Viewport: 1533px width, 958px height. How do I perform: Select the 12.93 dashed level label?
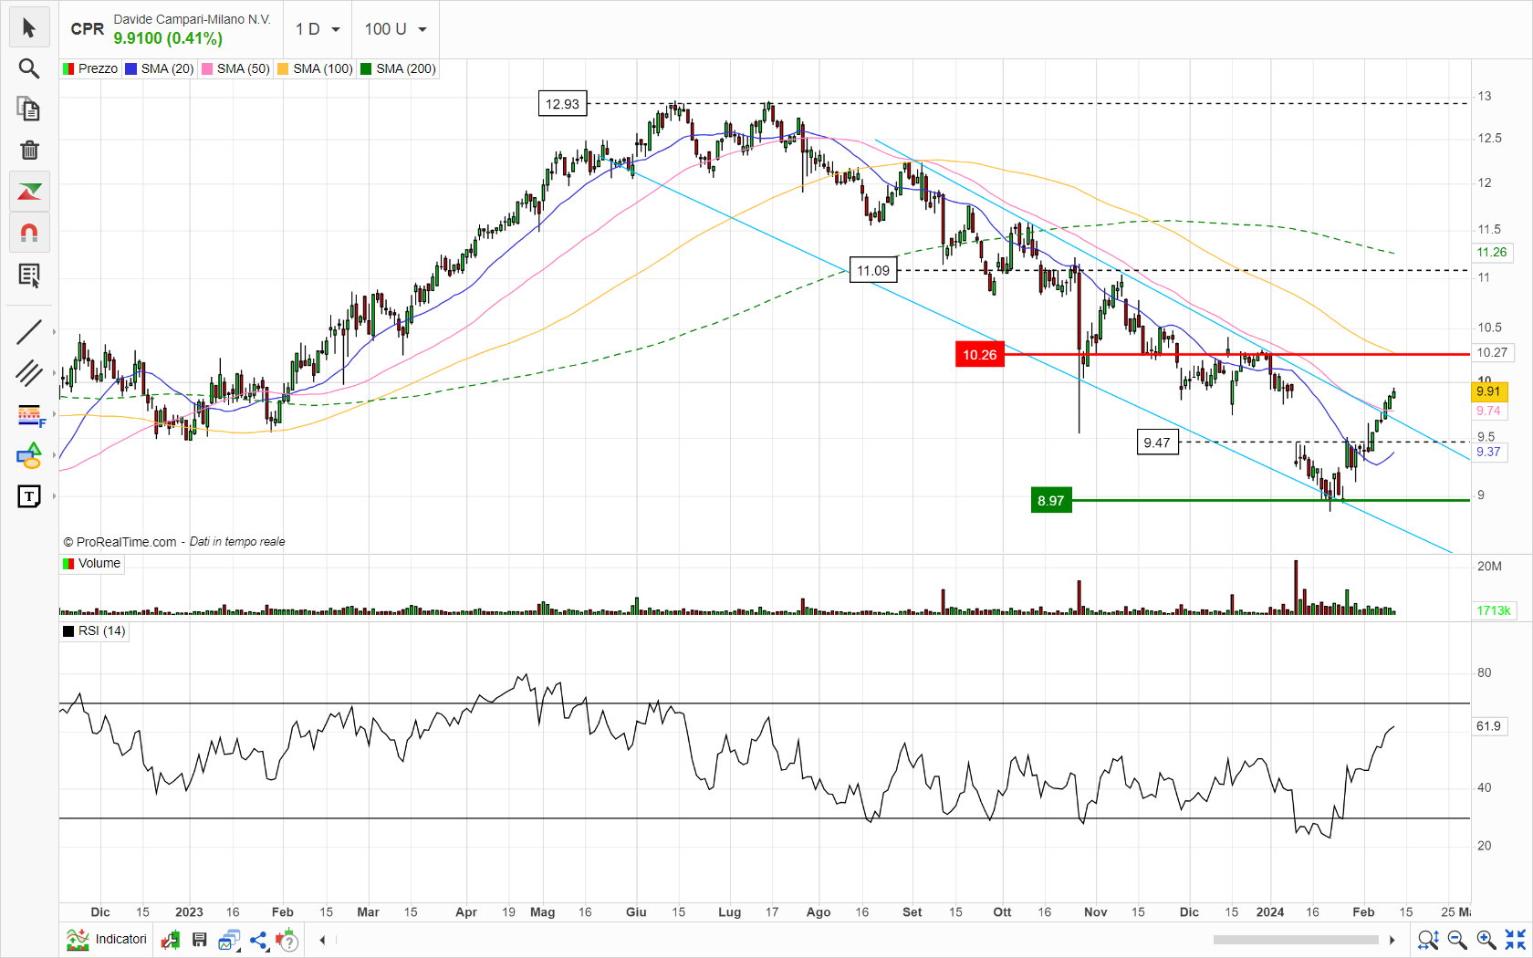tap(562, 104)
